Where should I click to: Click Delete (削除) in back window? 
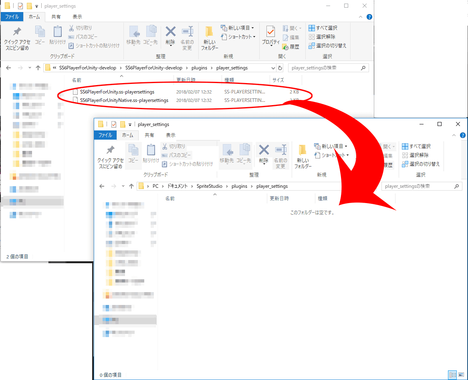tap(170, 35)
